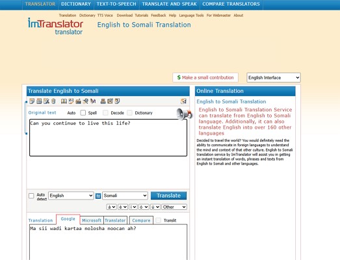Open the dictionary book icon in the toolbar

pos(64,101)
